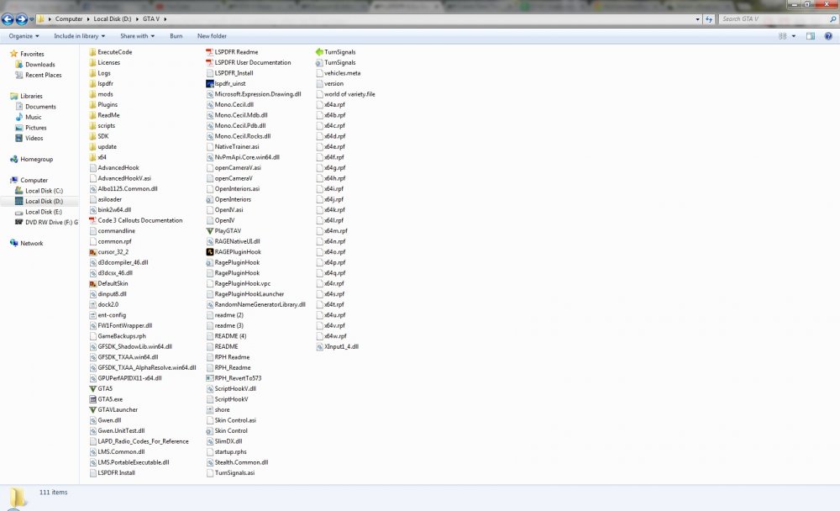Open the Help question mark icon
This screenshot has width=840, height=511.
point(828,36)
